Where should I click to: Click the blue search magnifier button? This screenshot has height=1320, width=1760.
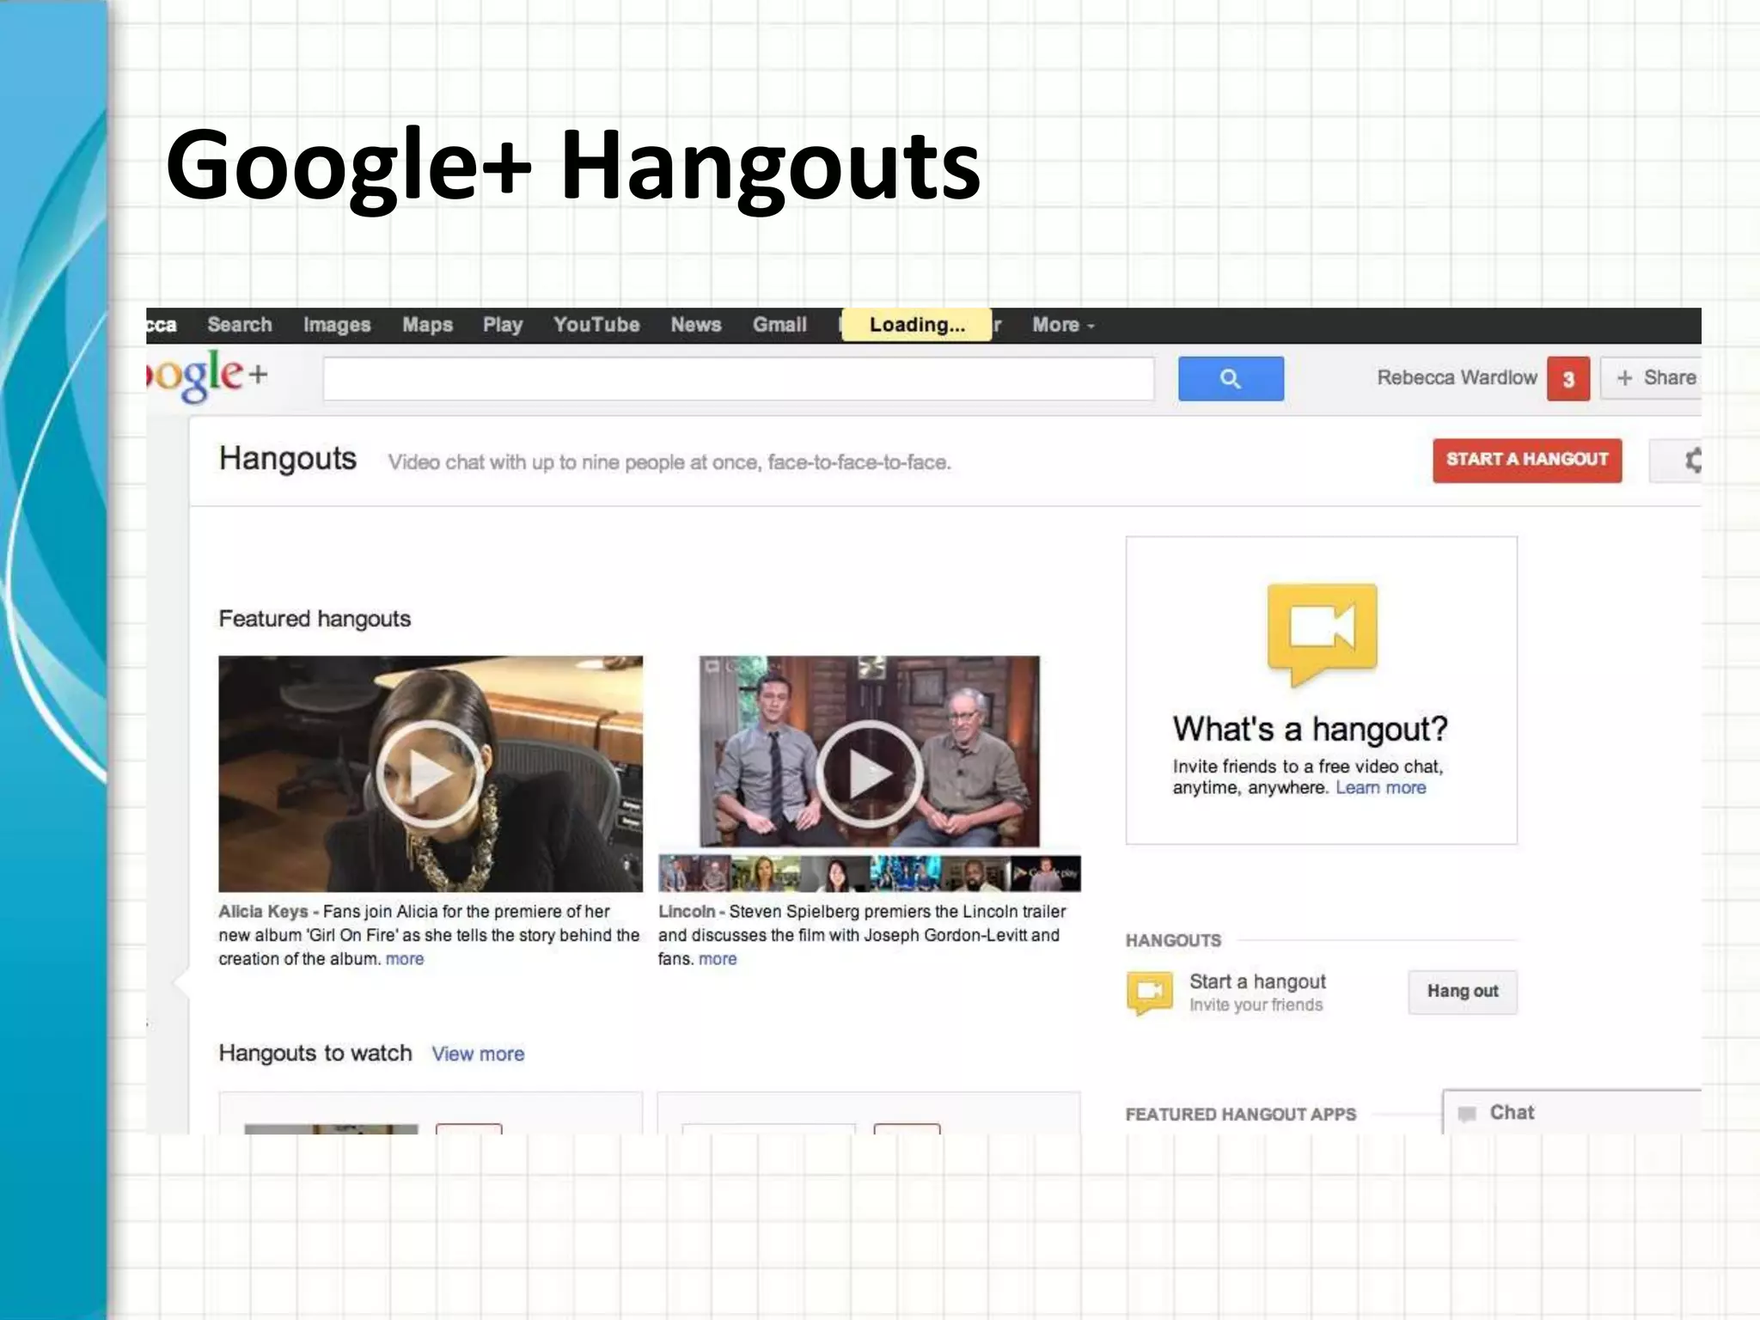click(1231, 378)
